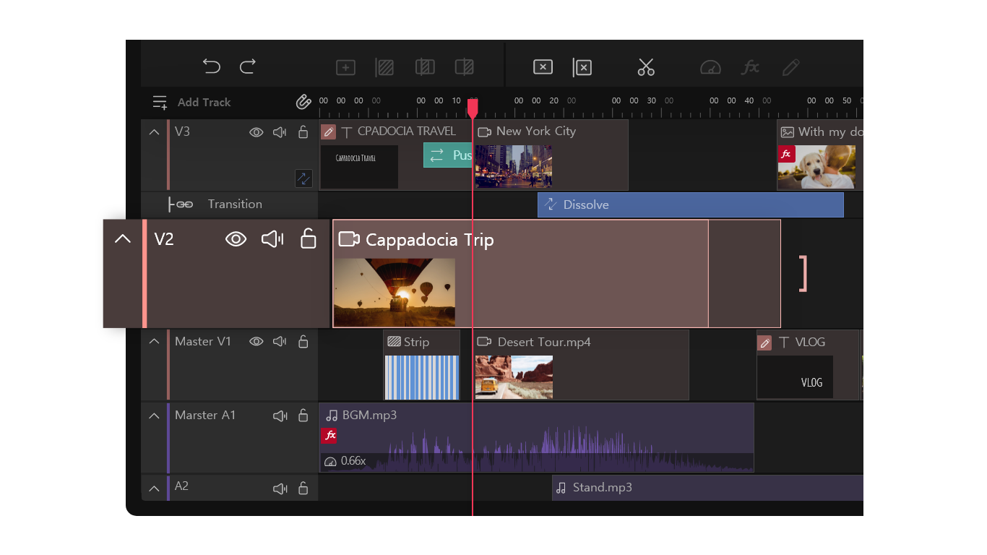Viewport: 987px width, 555px height.
Task: Open the fx effects tool in the toolbar
Action: point(750,67)
